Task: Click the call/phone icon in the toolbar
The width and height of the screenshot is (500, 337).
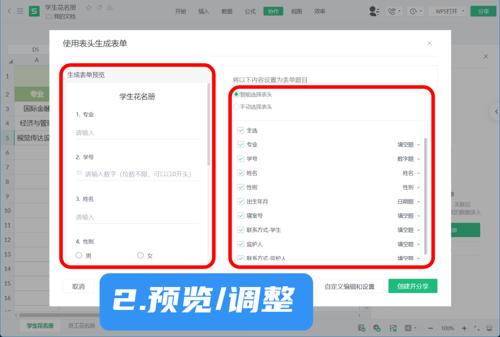Action: (x=393, y=11)
